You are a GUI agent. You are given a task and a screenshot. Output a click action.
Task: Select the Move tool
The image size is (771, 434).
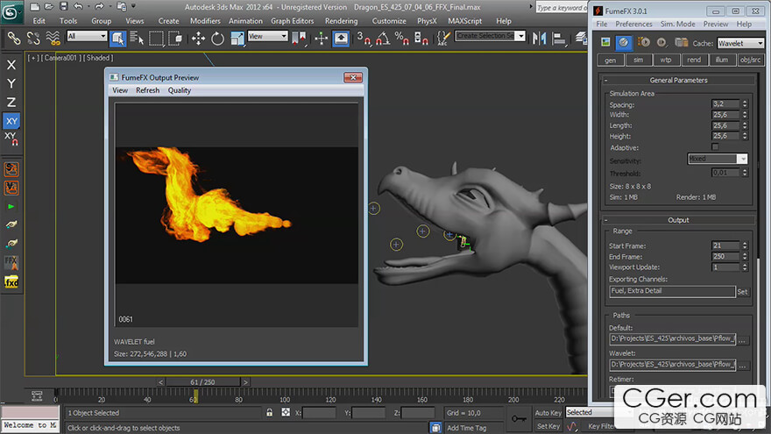[198, 38]
